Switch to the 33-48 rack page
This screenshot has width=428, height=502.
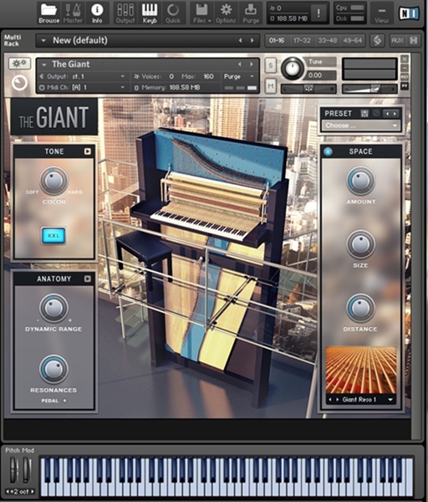click(x=327, y=41)
